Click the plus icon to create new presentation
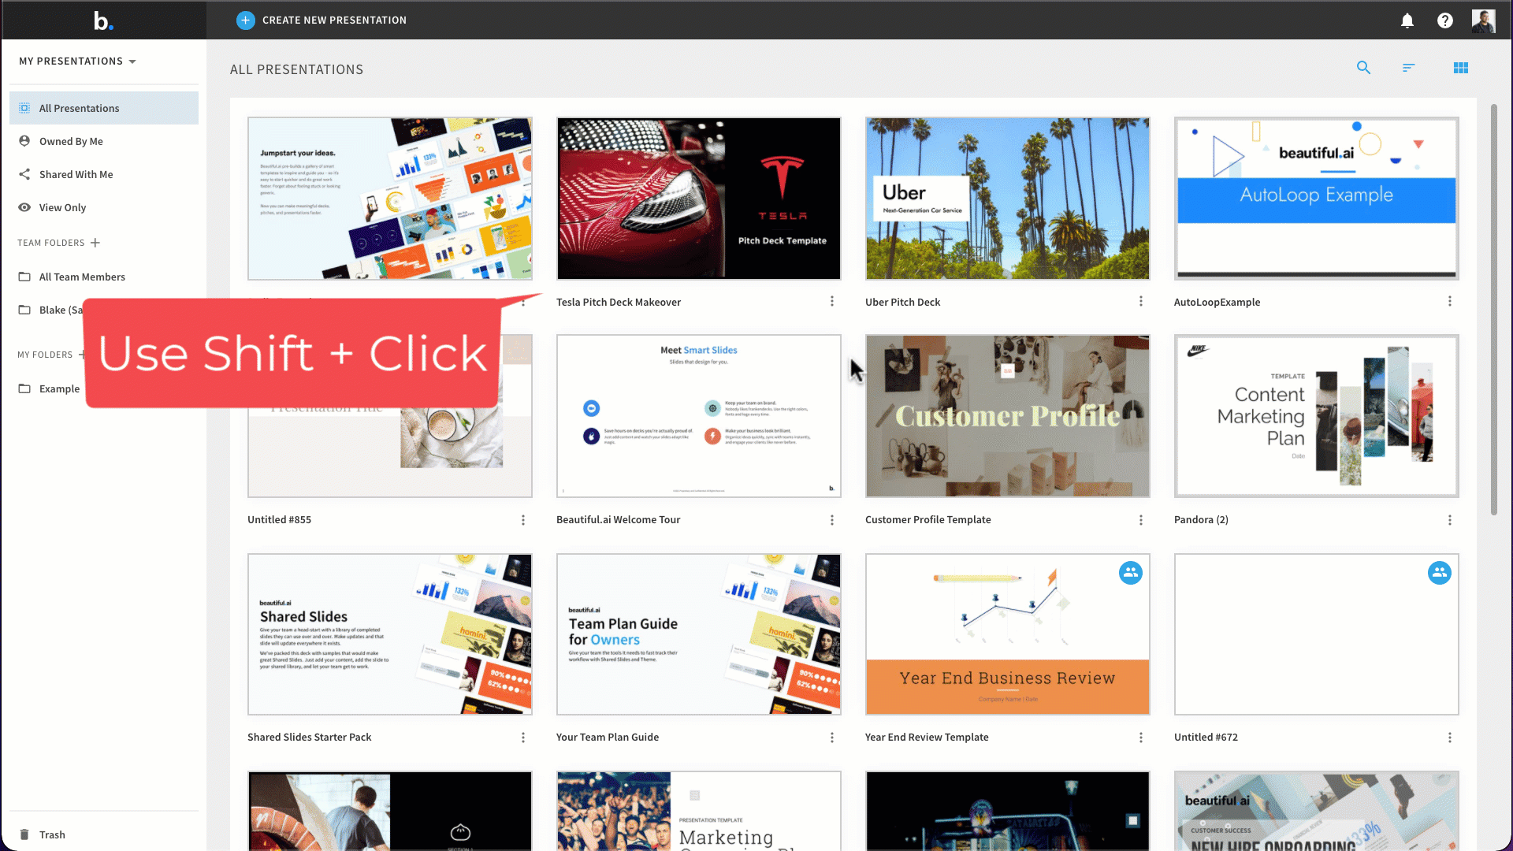The width and height of the screenshot is (1513, 851). click(x=245, y=20)
